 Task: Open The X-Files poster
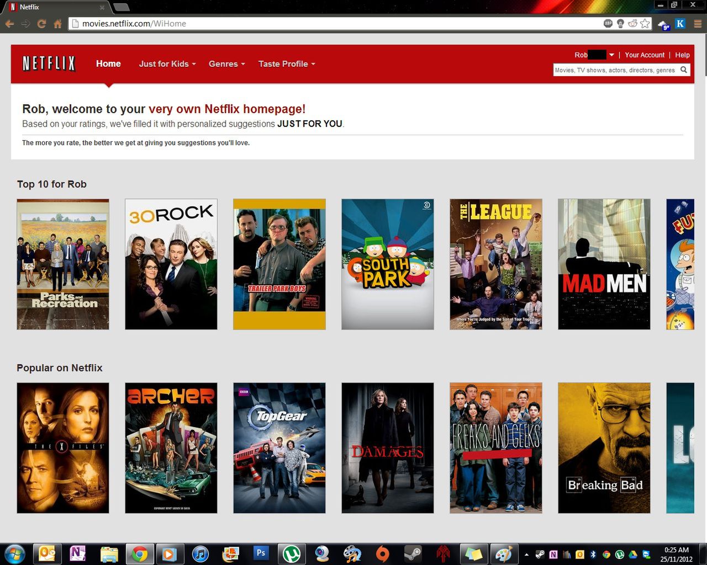[63, 448]
